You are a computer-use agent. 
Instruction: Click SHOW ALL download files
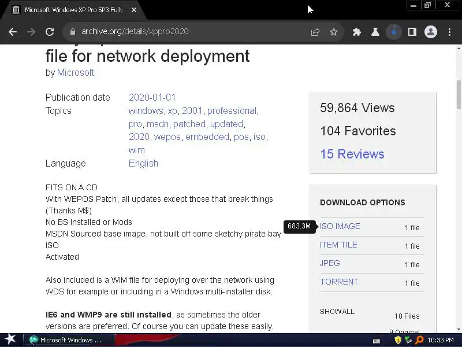337,312
